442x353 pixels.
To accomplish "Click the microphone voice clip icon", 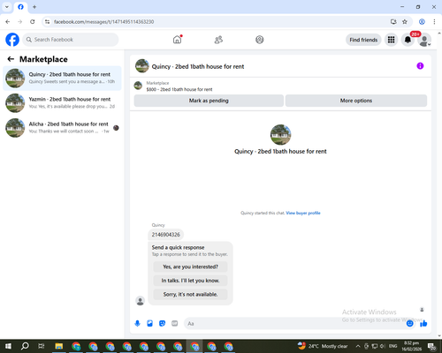I will [137, 324].
